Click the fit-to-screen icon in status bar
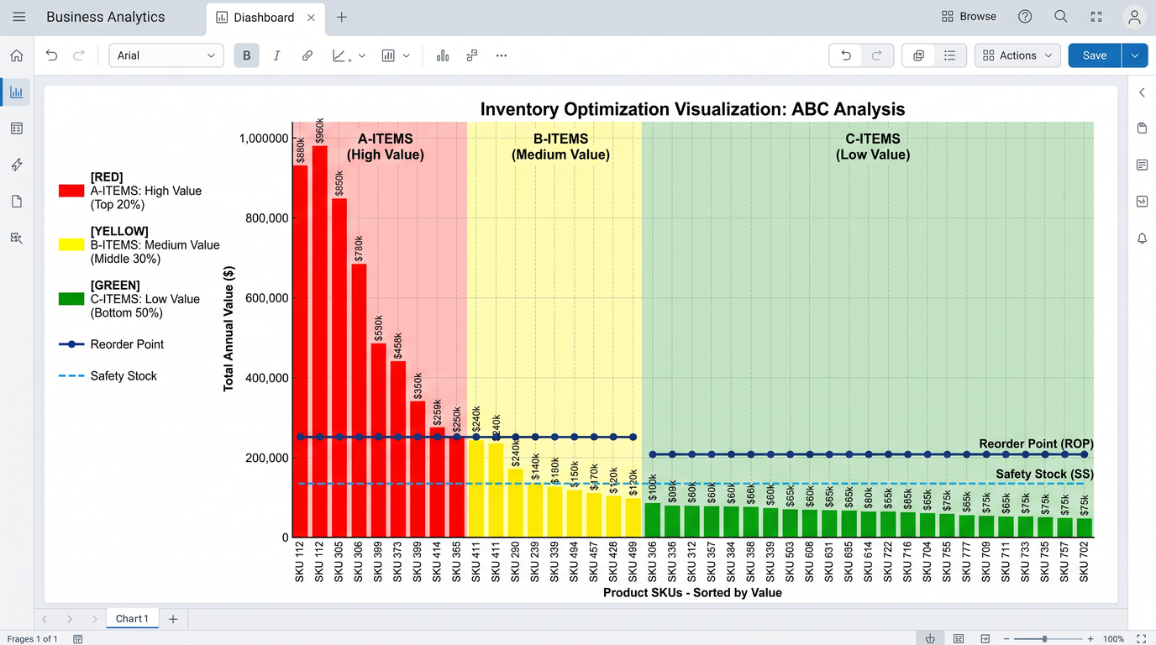This screenshot has width=1156, height=645. 1141,639
